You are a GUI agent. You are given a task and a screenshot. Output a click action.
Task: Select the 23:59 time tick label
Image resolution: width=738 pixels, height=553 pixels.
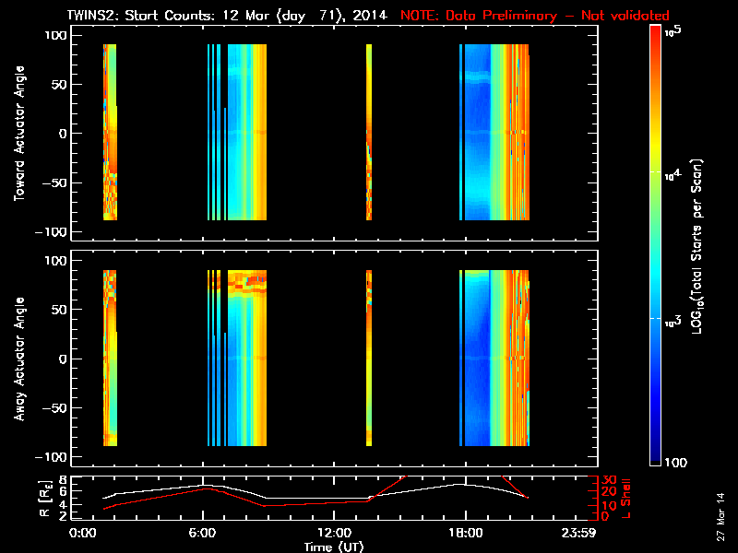coord(589,534)
